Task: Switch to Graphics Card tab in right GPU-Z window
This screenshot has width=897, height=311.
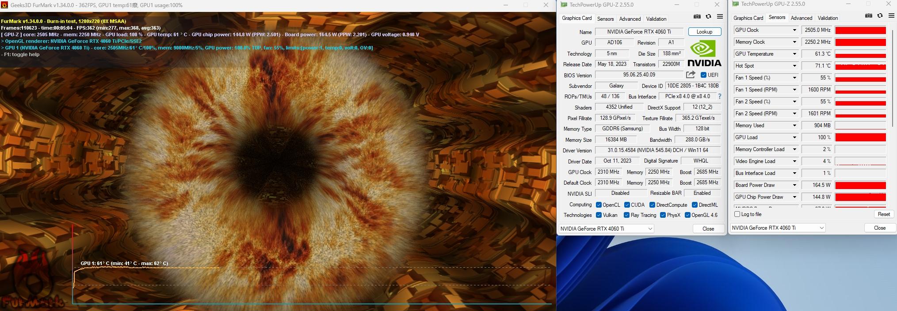Action: (748, 18)
